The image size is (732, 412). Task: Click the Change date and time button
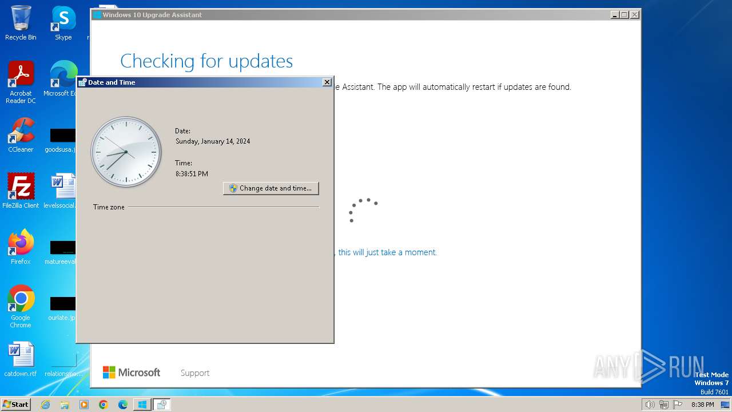click(271, 188)
